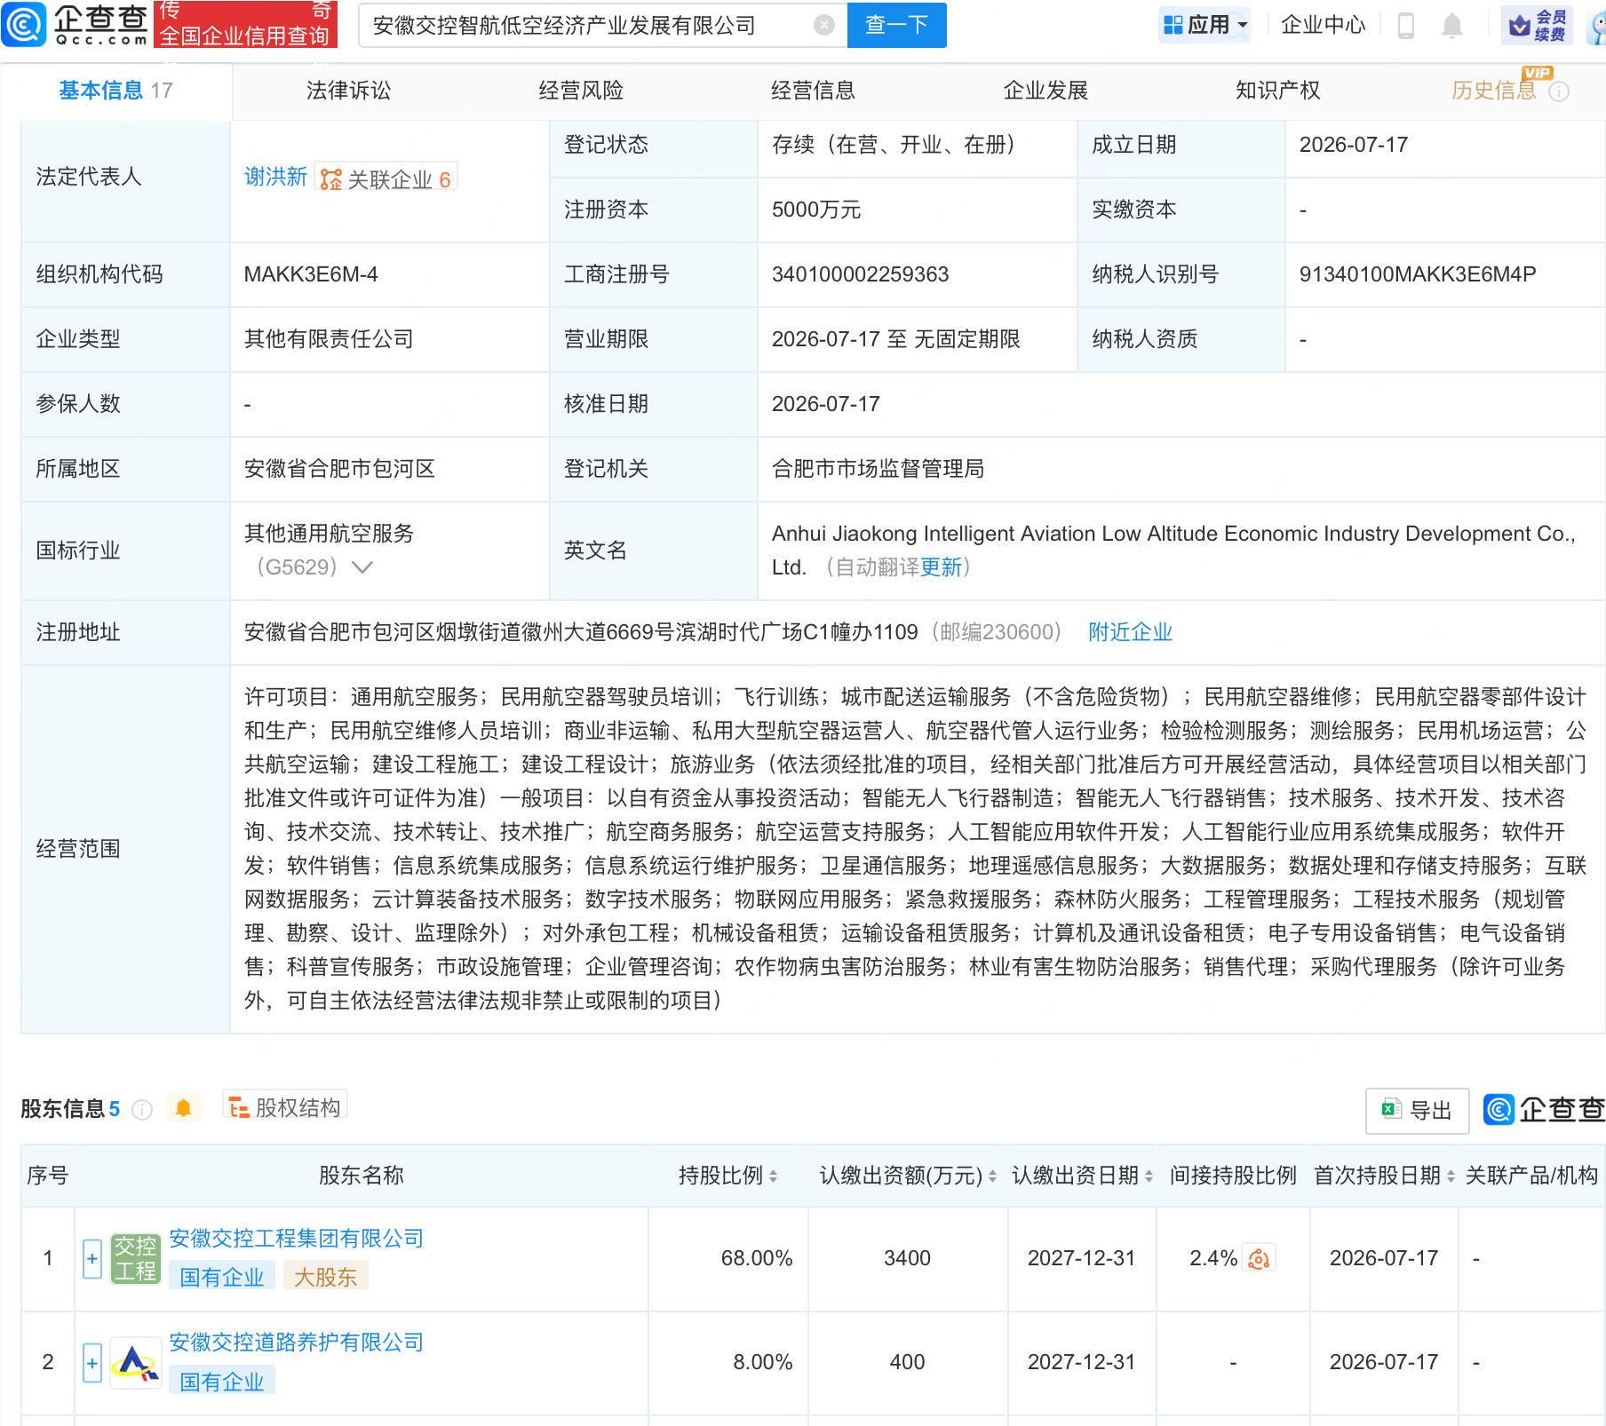Click 更新 link in English name
Viewport: 1606px width, 1426px height.
point(942,567)
